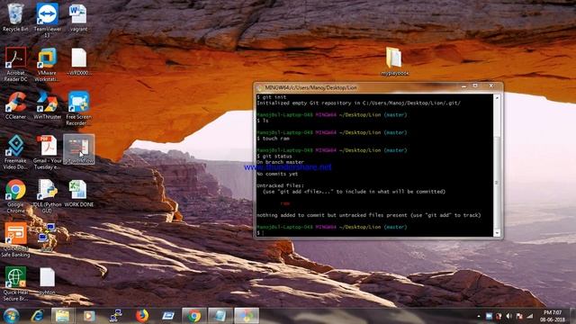Minimize the MINGW64 terminal window
The height and width of the screenshot is (324, 576).
(x=463, y=86)
